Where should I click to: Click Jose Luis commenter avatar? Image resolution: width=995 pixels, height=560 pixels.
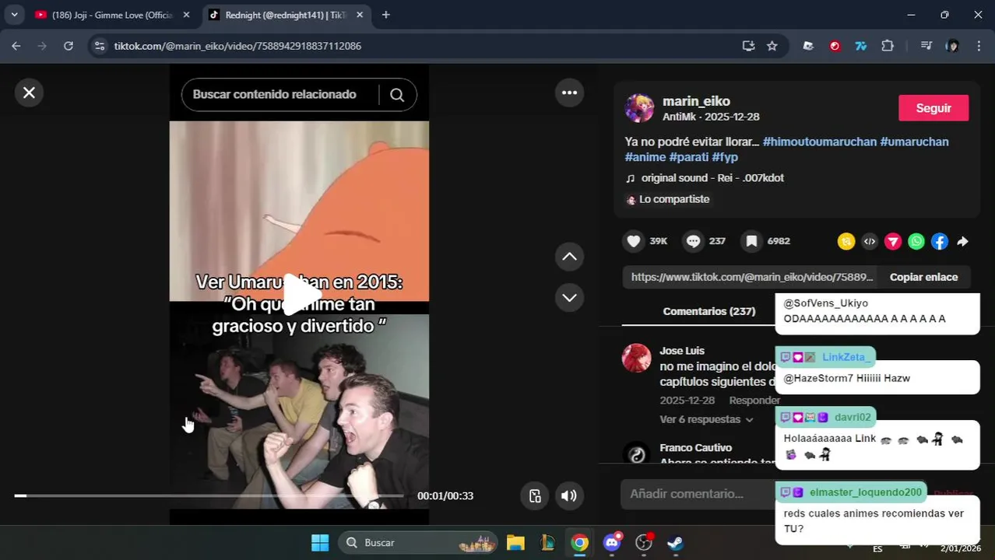pyautogui.click(x=636, y=358)
